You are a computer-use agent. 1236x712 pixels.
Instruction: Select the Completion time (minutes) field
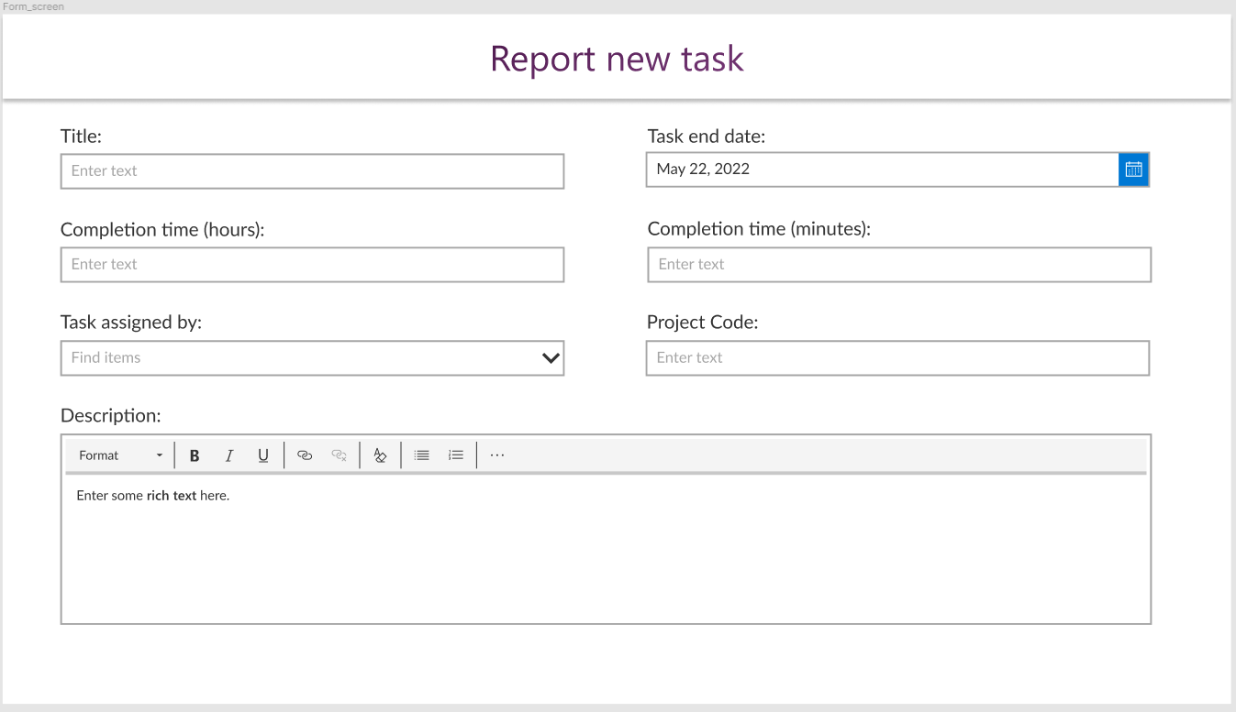[899, 265]
